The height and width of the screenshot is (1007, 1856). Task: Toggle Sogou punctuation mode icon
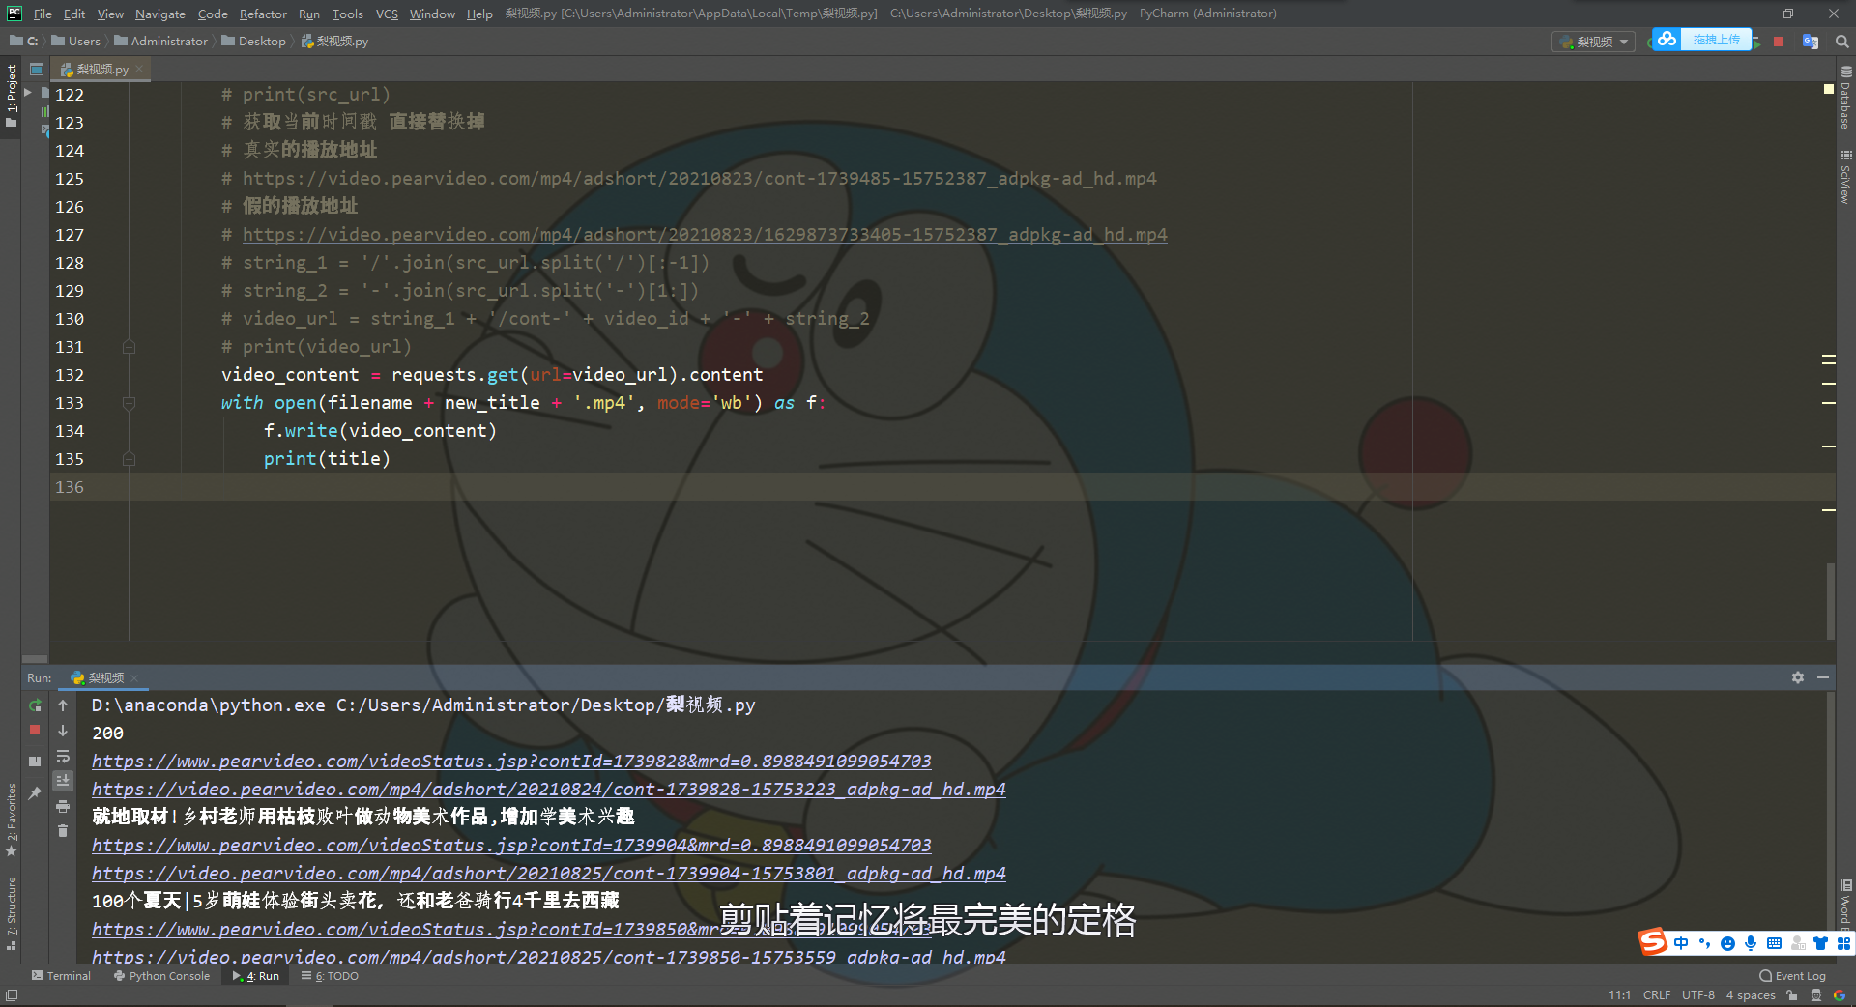click(x=1704, y=943)
